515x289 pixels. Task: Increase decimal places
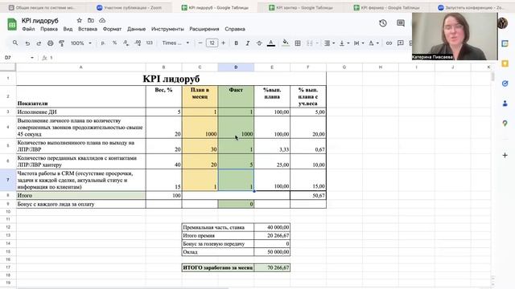pyautogui.click(x=138, y=43)
